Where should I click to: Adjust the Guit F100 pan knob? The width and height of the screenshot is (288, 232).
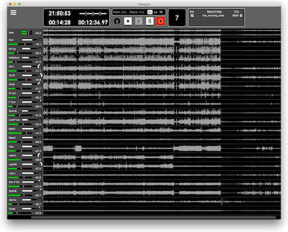tap(39, 182)
